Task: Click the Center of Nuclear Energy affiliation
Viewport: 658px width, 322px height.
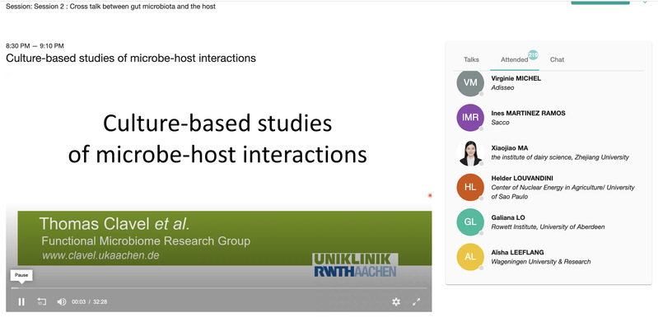Action: click(562, 192)
